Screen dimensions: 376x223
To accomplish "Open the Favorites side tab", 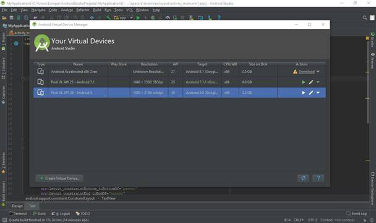I will click(x=3, y=163).
